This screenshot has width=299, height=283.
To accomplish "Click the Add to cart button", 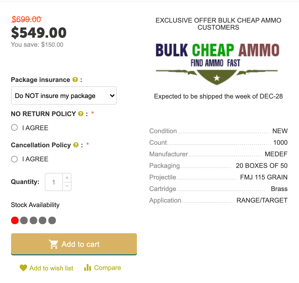I will click(74, 244).
